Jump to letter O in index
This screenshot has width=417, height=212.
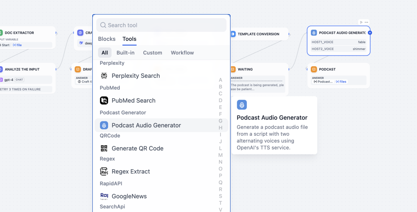220,169
